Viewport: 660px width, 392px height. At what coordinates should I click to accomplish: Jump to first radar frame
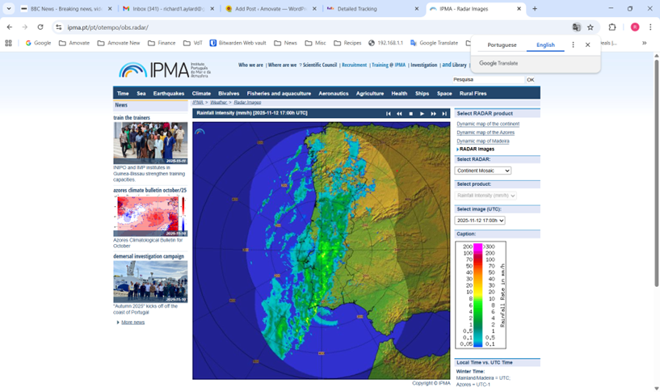click(x=388, y=114)
